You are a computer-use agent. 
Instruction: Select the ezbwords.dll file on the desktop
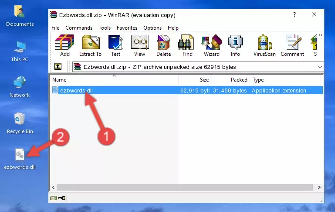tap(20, 159)
